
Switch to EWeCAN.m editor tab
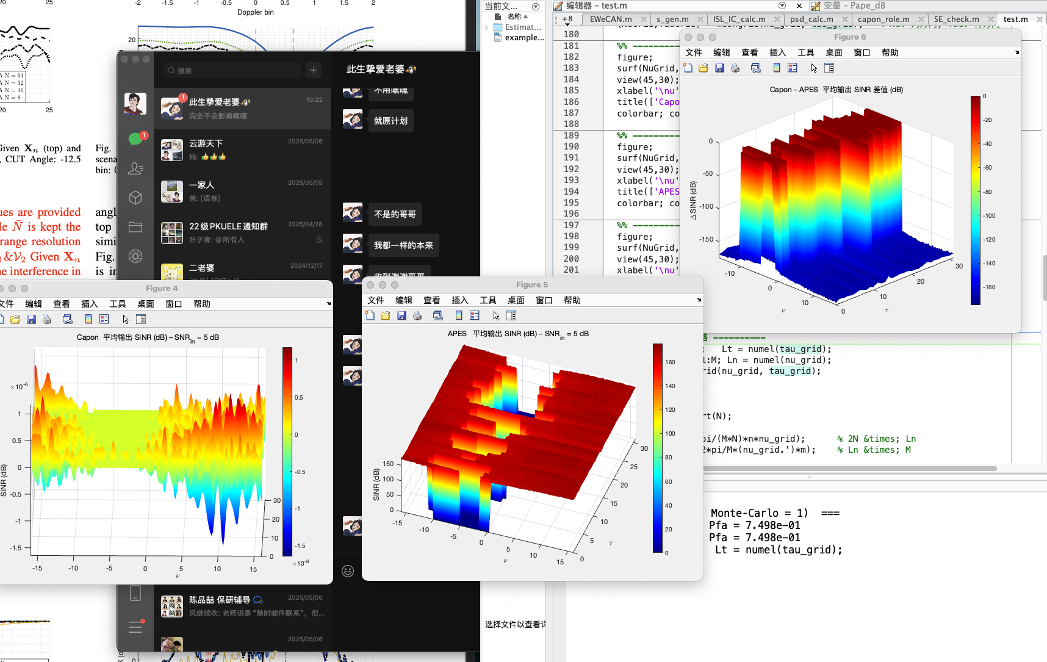[x=611, y=20]
